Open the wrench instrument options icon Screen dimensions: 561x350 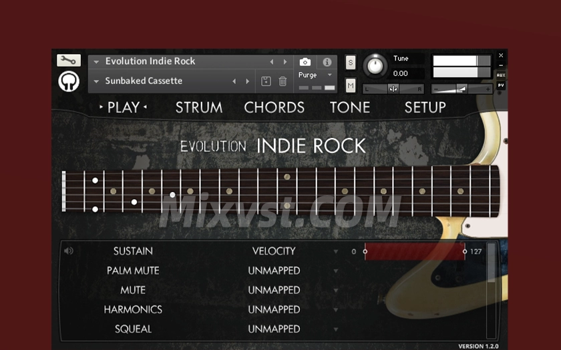coord(68,61)
